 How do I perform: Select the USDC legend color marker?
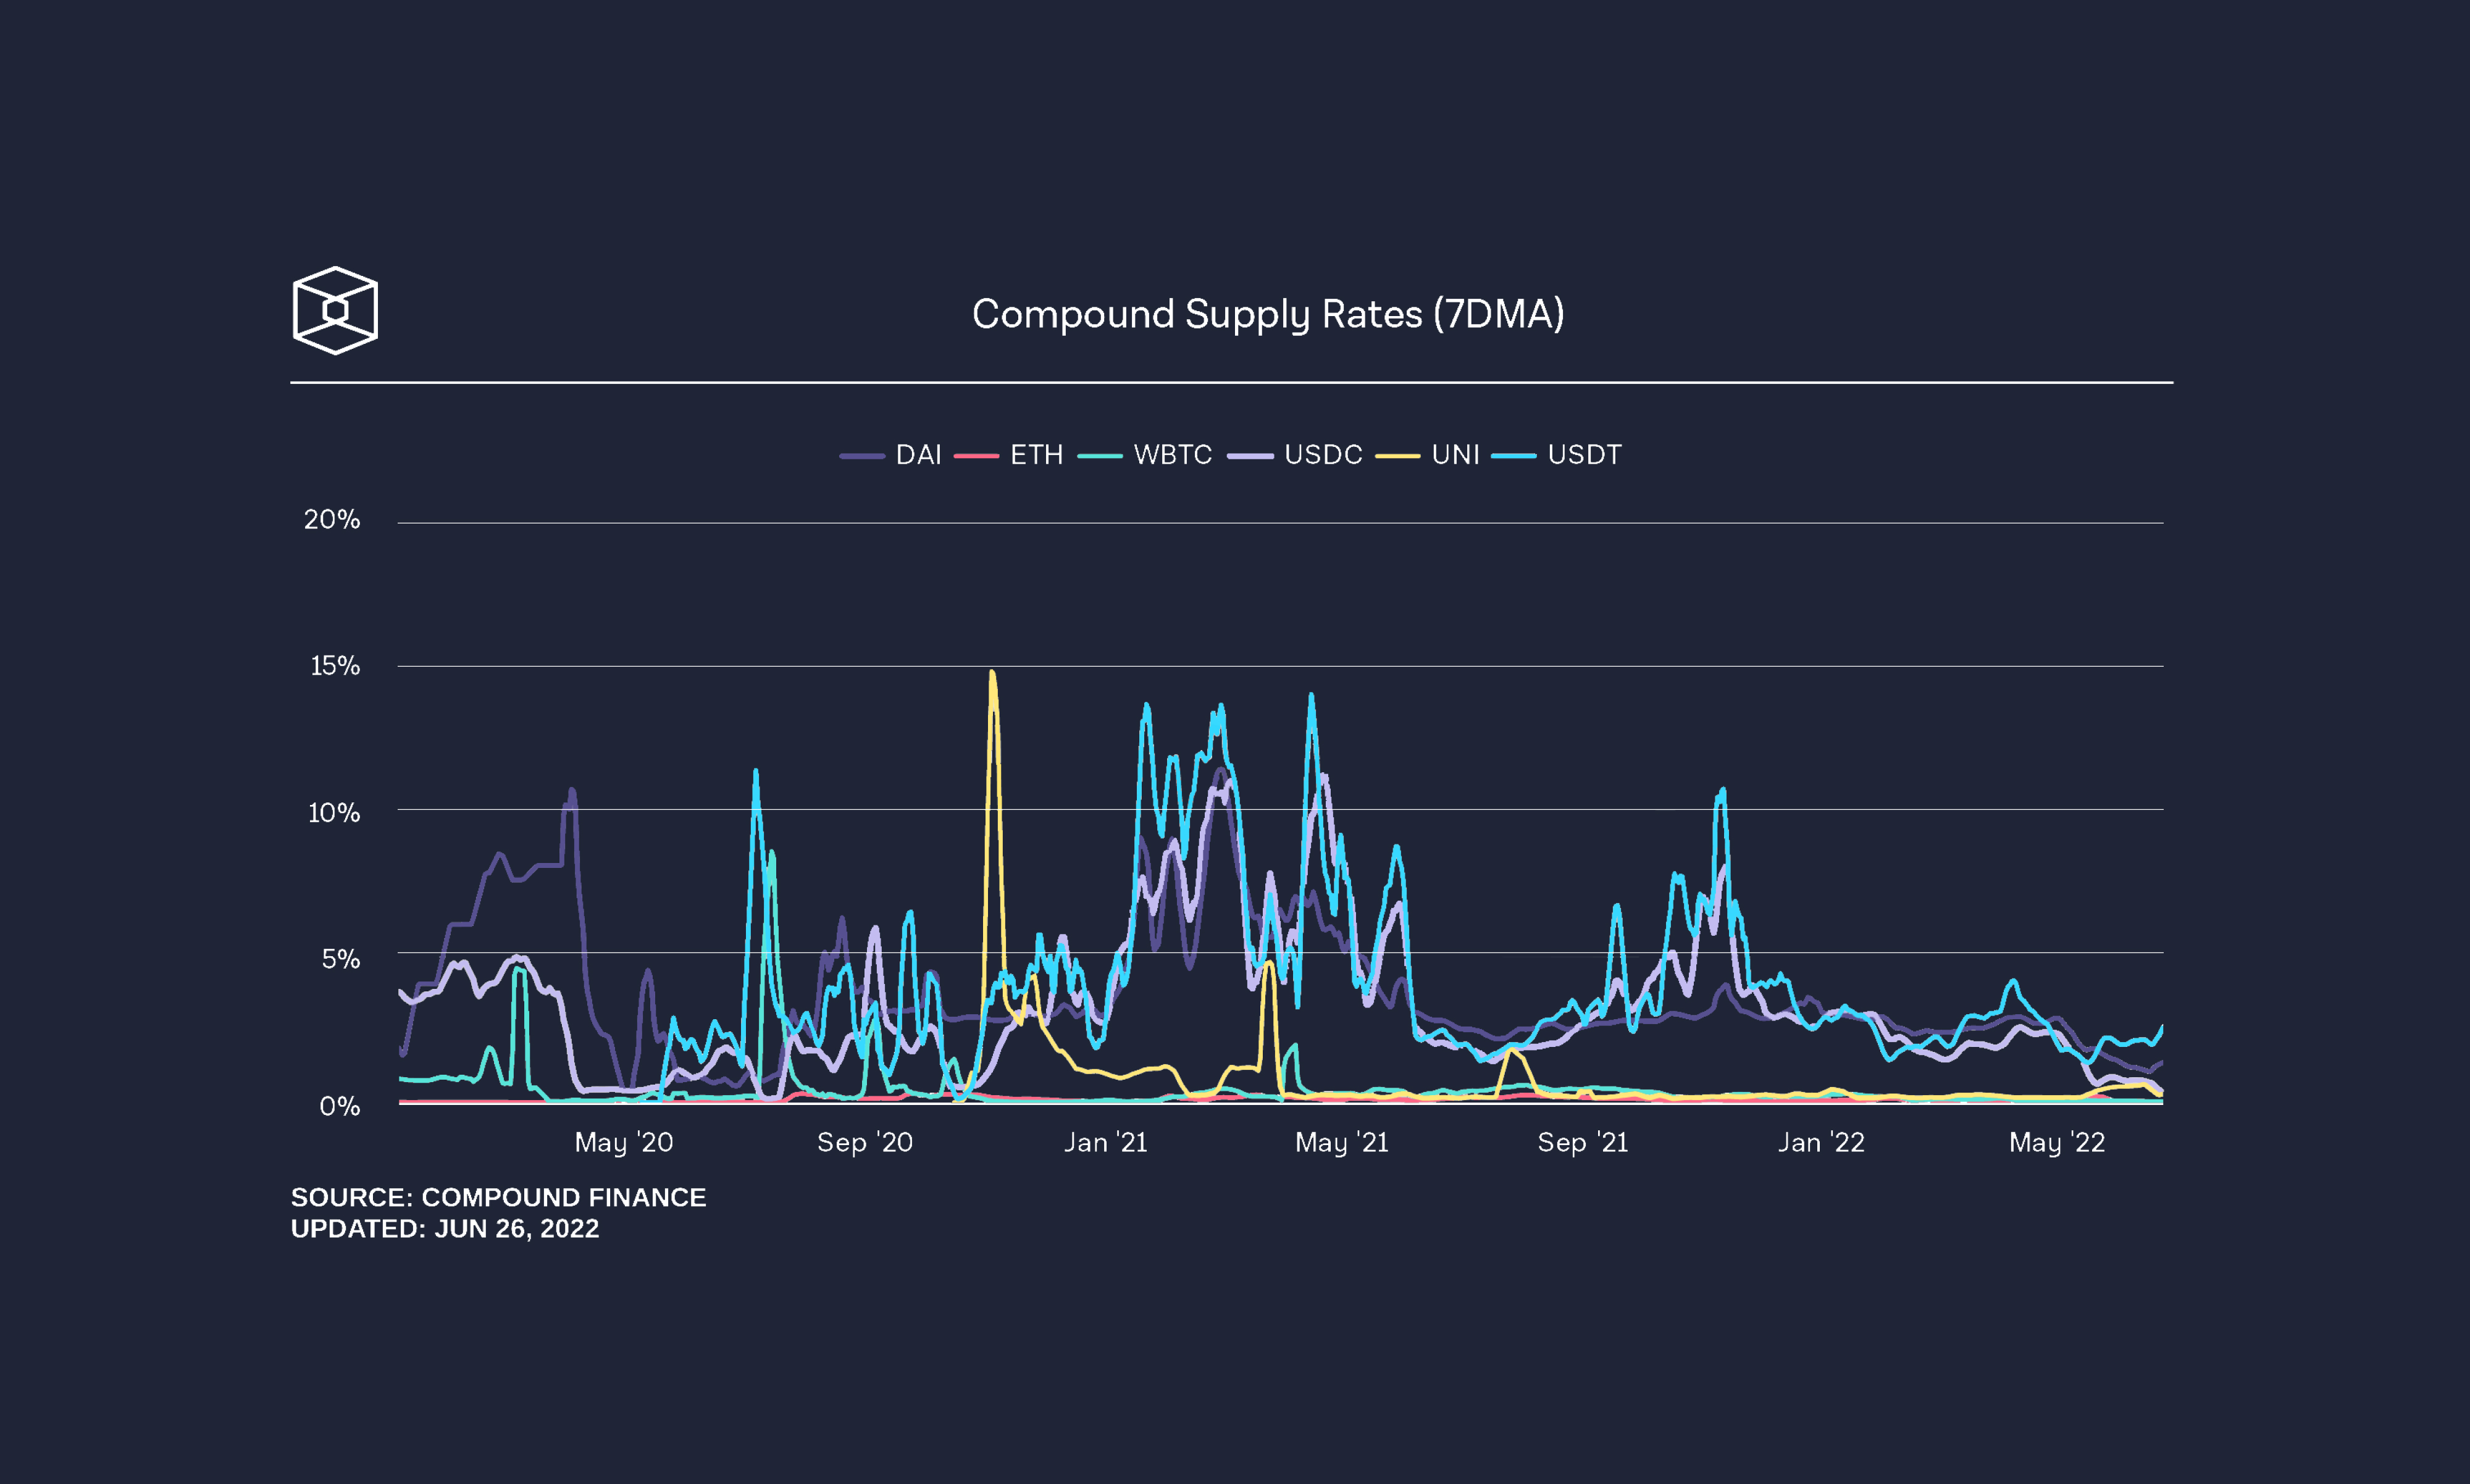tap(1251, 455)
